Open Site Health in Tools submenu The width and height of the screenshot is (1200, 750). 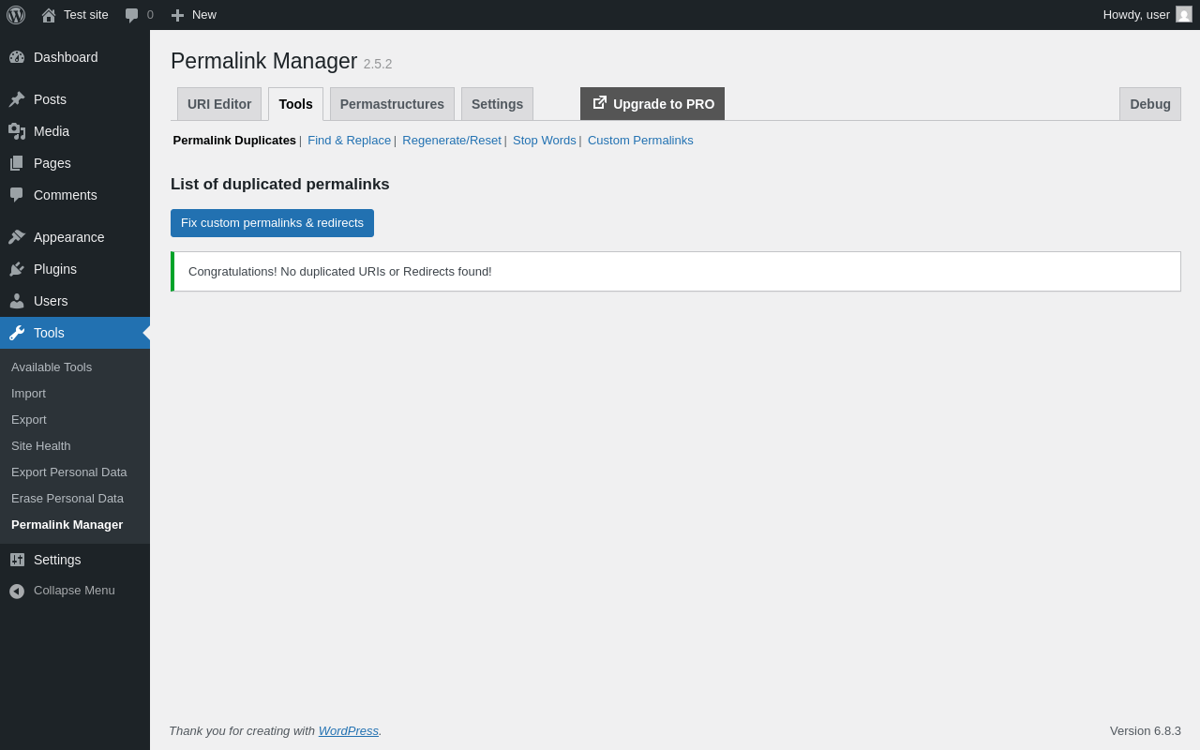[x=41, y=446]
